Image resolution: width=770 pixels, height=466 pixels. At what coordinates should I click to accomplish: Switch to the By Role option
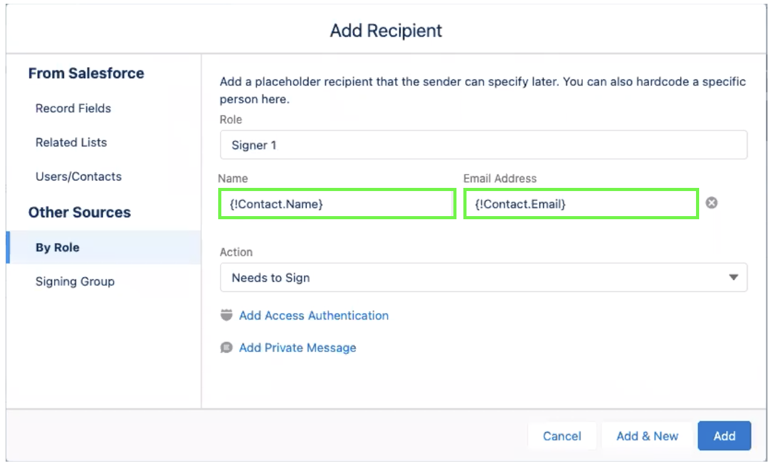[x=58, y=247]
